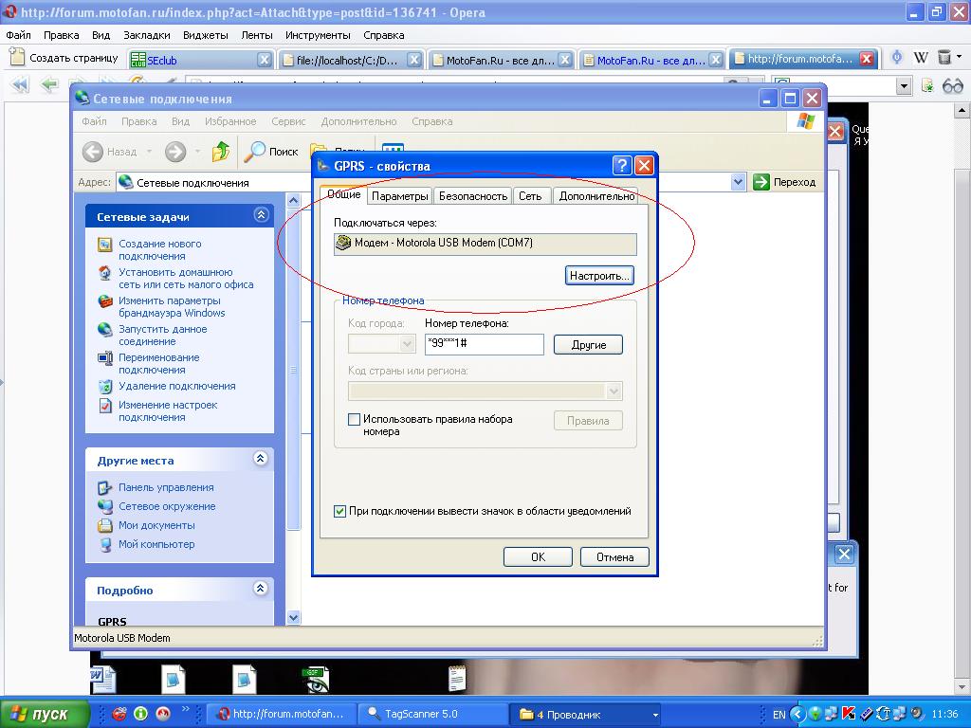This screenshot has height=728, width=971.
Task: Click the question mark help button in GPRS dialog
Action: (622, 165)
